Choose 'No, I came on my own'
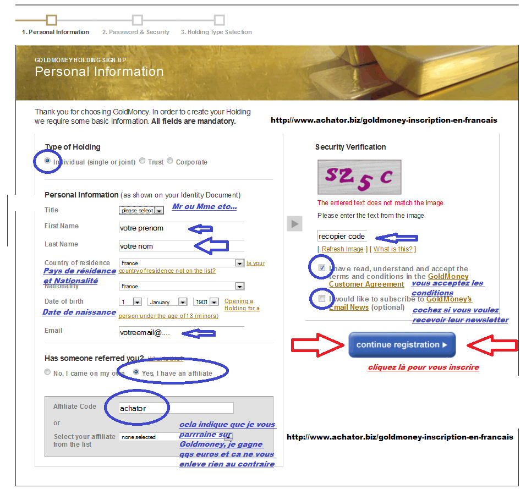The image size is (526, 494). (x=47, y=372)
